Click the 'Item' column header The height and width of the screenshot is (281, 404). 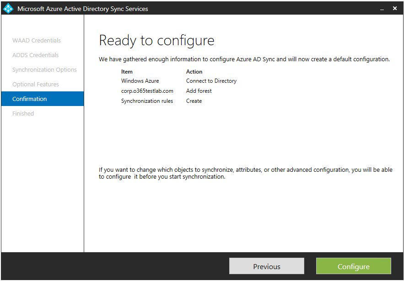point(127,72)
